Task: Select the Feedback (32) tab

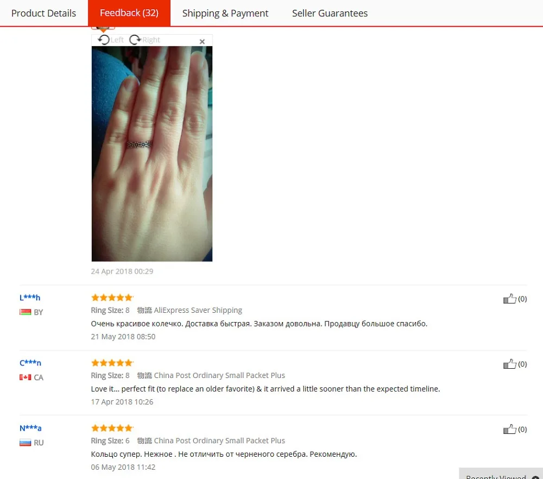Action: (129, 13)
